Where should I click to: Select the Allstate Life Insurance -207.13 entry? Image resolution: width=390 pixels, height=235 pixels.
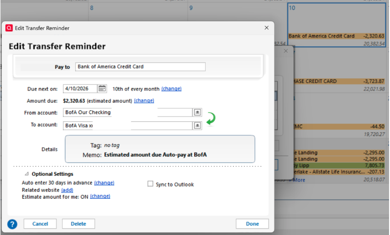pos(339,172)
